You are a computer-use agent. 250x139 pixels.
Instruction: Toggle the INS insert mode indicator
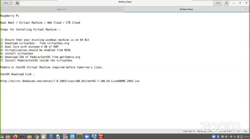245,132
